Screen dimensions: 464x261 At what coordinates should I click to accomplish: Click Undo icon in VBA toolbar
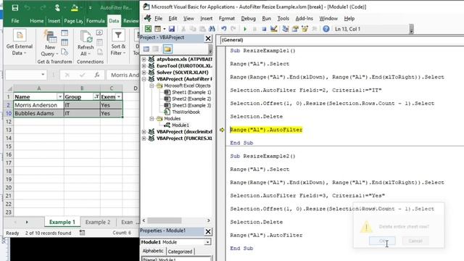224,29
